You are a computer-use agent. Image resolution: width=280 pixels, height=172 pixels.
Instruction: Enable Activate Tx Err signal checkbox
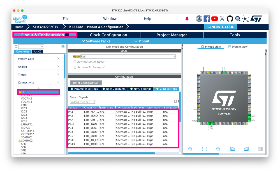[x=75, y=67]
